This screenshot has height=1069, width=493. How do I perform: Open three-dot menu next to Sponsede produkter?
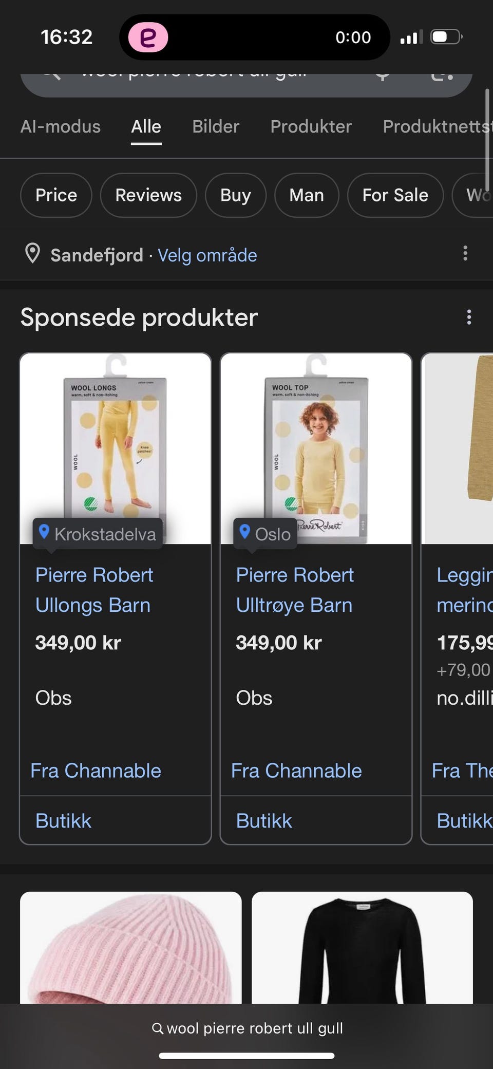469,317
